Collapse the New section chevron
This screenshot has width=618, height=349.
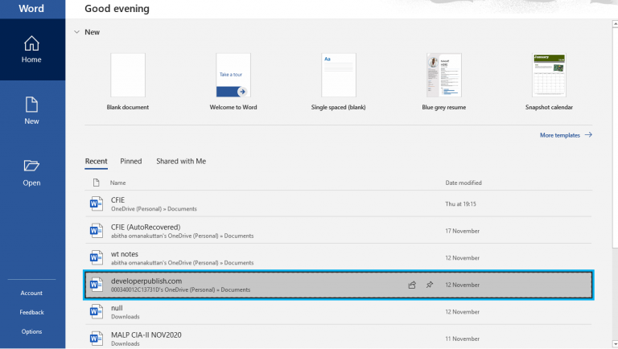(76, 32)
